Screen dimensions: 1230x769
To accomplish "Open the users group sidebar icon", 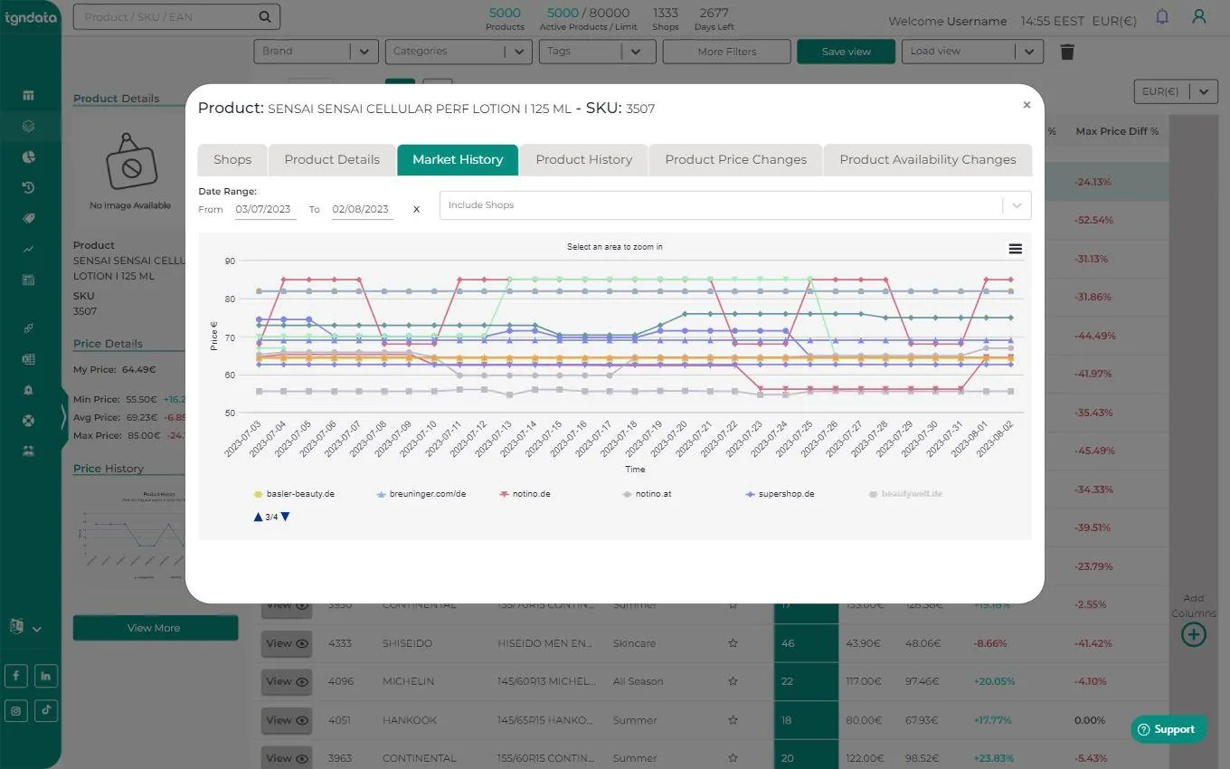I will click(x=28, y=450).
